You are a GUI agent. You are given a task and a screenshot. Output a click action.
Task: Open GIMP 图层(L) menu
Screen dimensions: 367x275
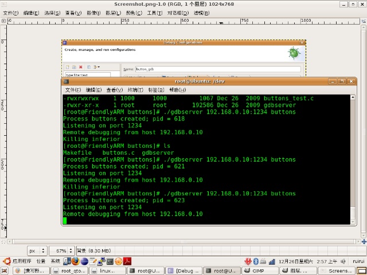(114, 13)
